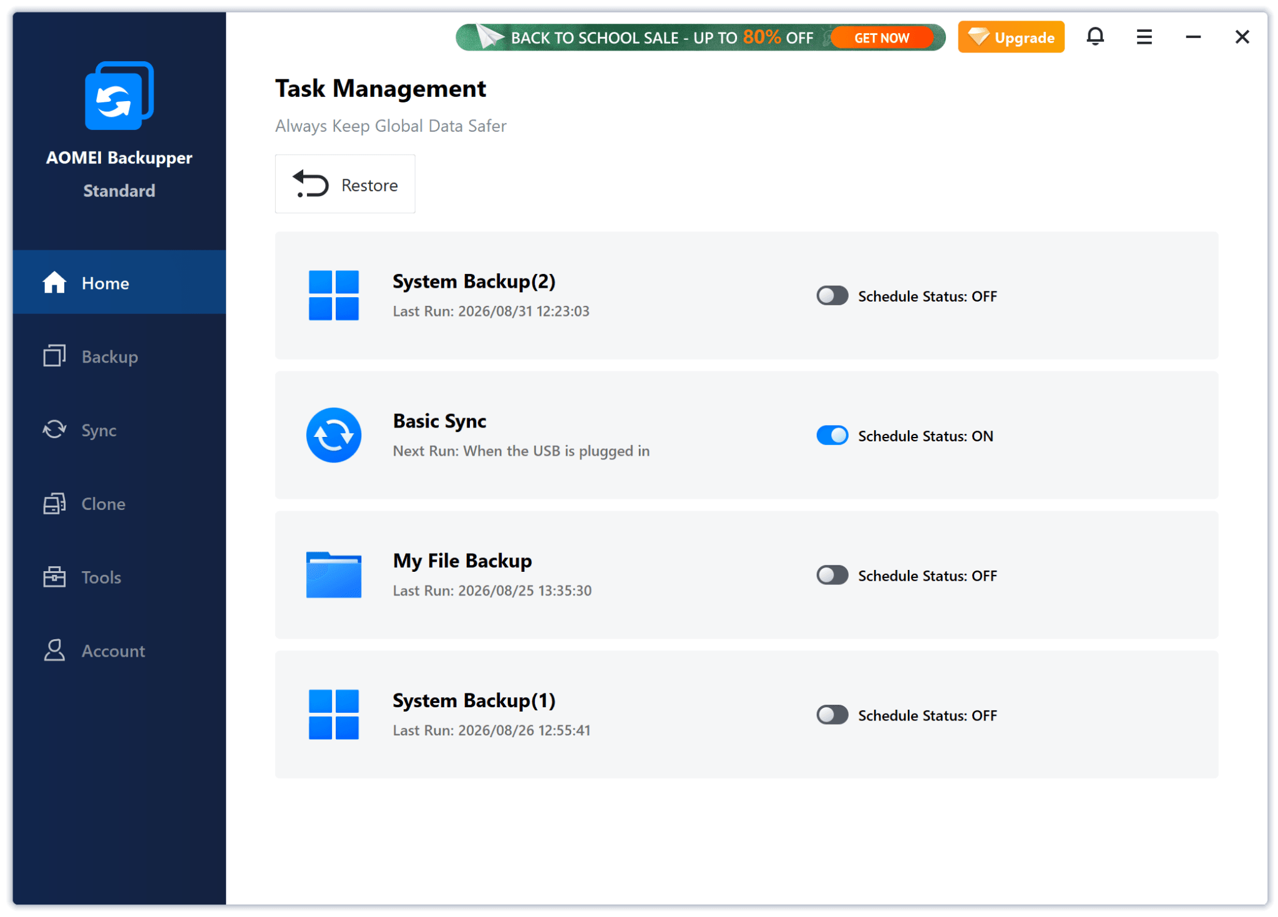Select the System Backup(1) task title
Viewport: 1278px width, 917px height.
(474, 700)
